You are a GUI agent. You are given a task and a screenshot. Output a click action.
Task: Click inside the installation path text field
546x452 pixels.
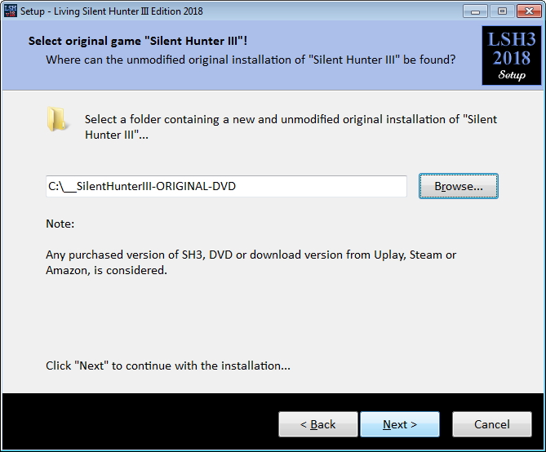(226, 186)
